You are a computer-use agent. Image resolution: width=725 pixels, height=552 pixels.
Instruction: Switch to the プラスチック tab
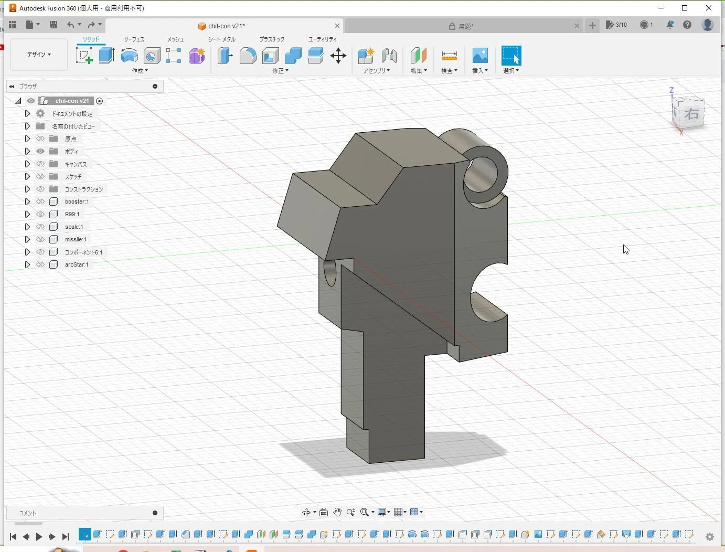[272, 39]
